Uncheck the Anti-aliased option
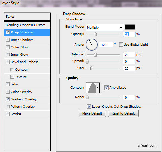The height and width of the screenshot is (152, 162). click(106, 87)
